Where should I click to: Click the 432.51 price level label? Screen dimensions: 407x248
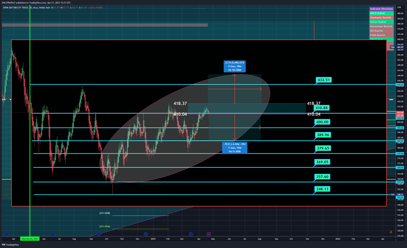pyautogui.click(x=323, y=80)
